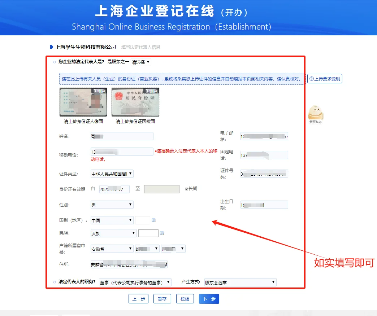Image resolution: width=377 pixels, height=316 pixels.
Task: Open the 是股东之一 请选择 dropdown
Action: (x=141, y=62)
